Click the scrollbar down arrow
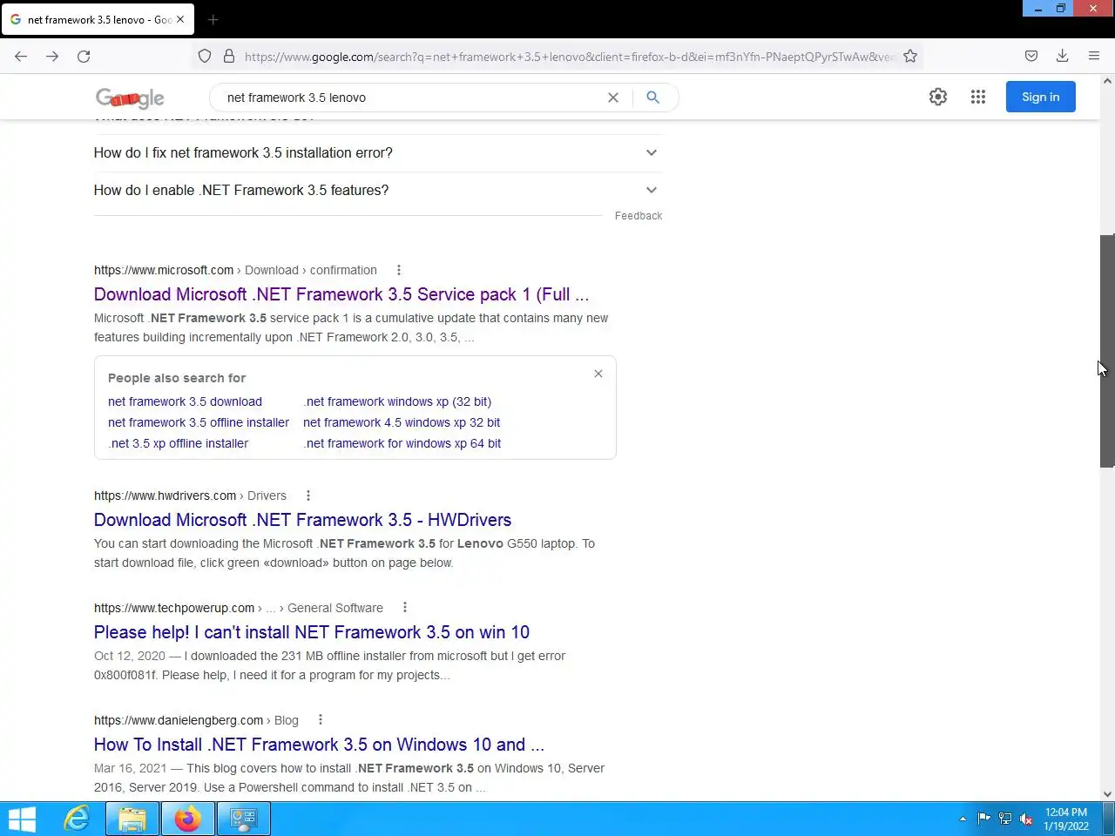 (1107, 794)
